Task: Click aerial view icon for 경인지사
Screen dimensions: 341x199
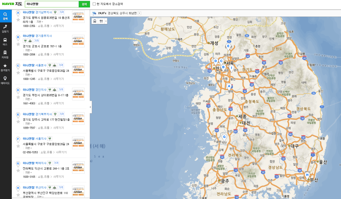Action: tap(55, 89)
